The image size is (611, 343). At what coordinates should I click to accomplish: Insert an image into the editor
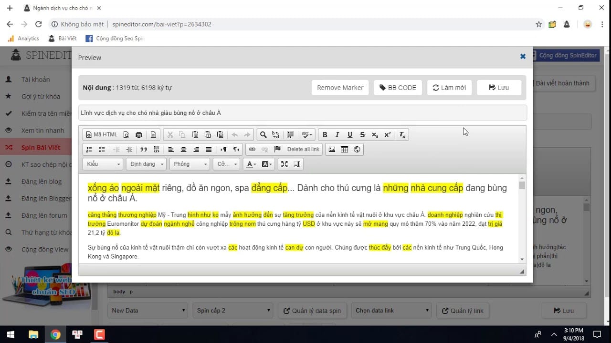pos(332,150)
